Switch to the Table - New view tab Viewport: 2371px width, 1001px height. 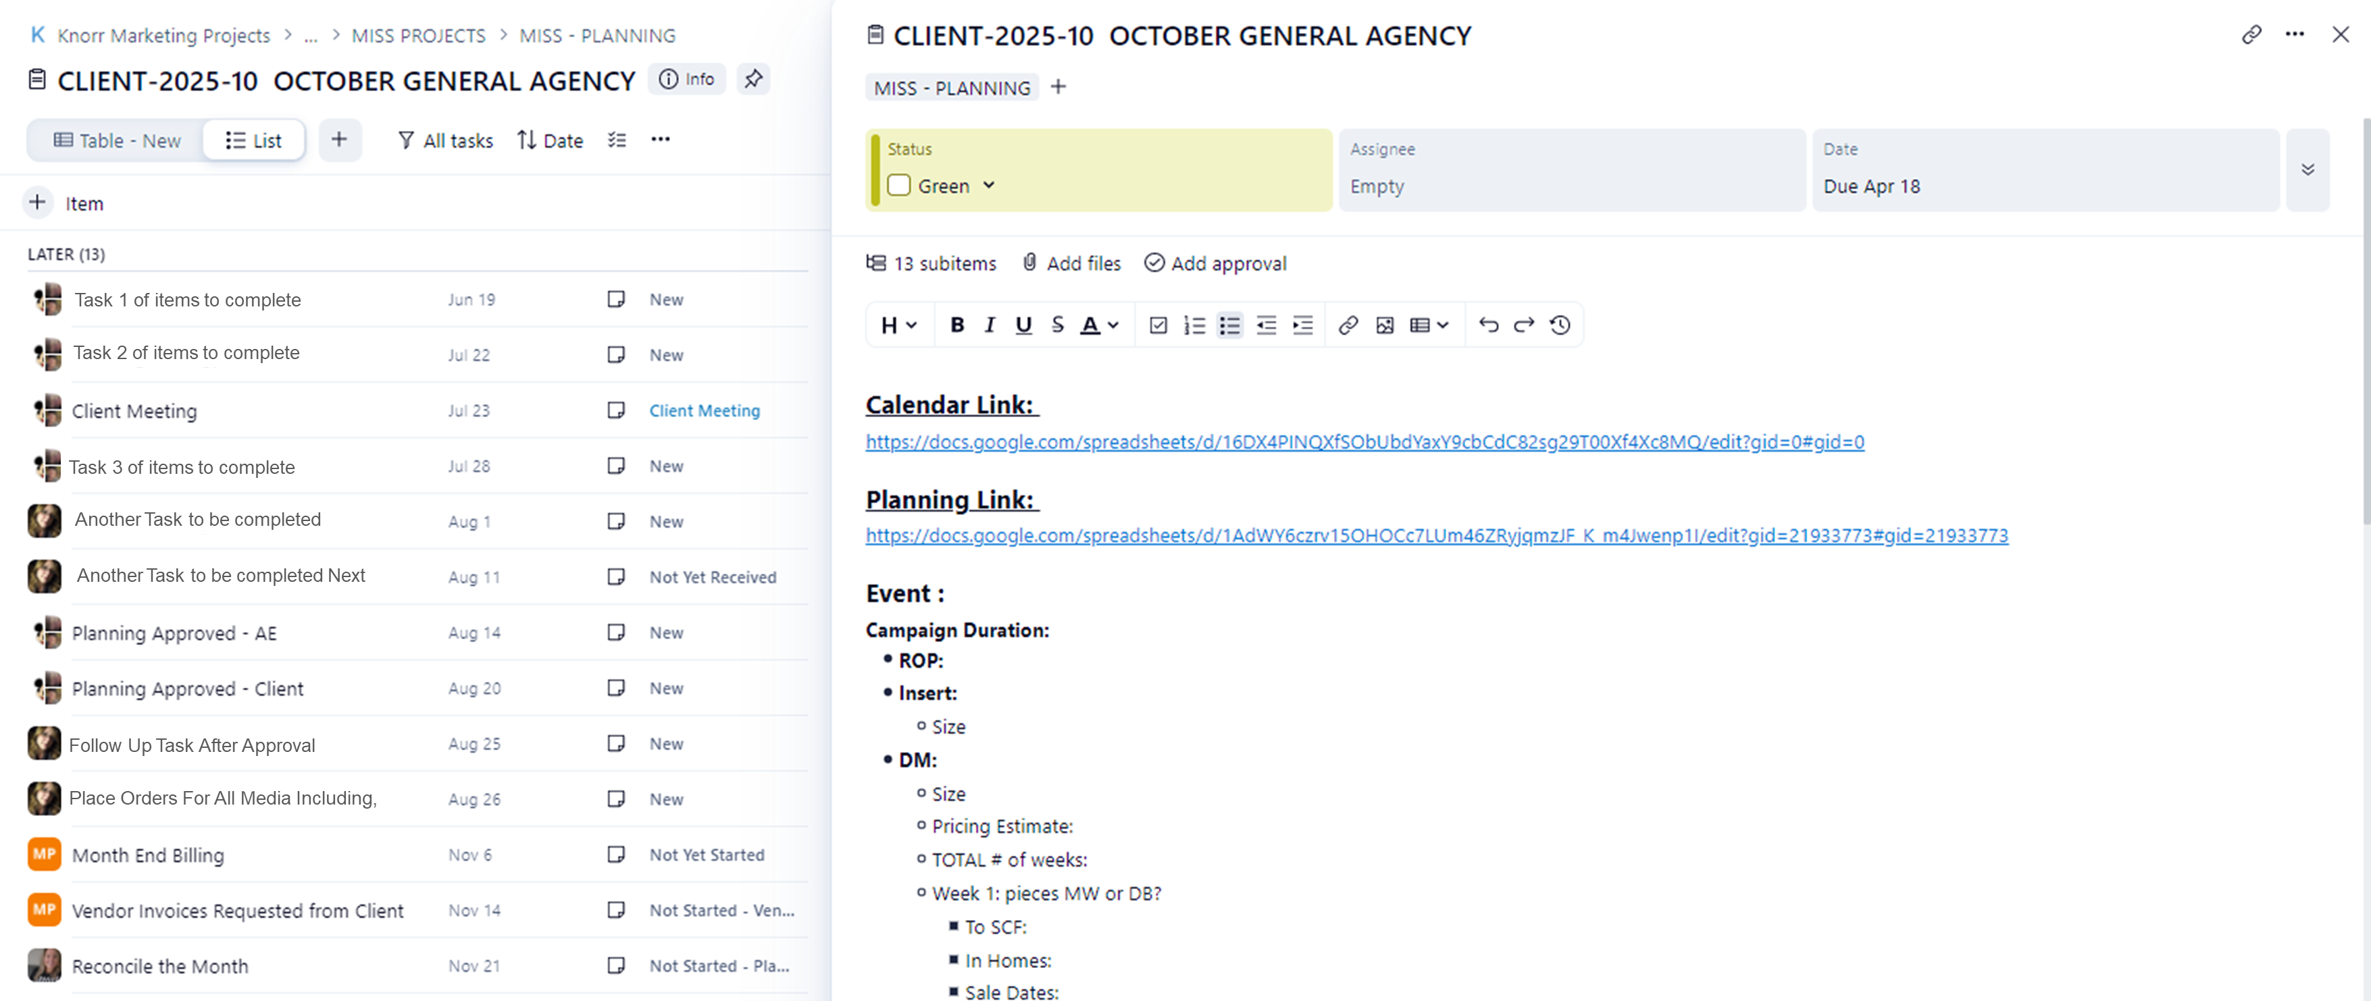pos(117,141)
